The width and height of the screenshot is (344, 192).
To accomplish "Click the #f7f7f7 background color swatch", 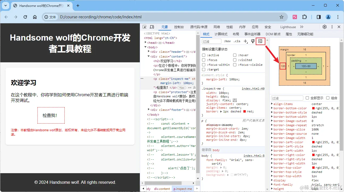I will tap(232, 175).
